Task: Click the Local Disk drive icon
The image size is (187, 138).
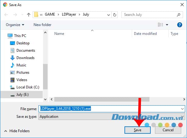Action: (x=12, y=88)
